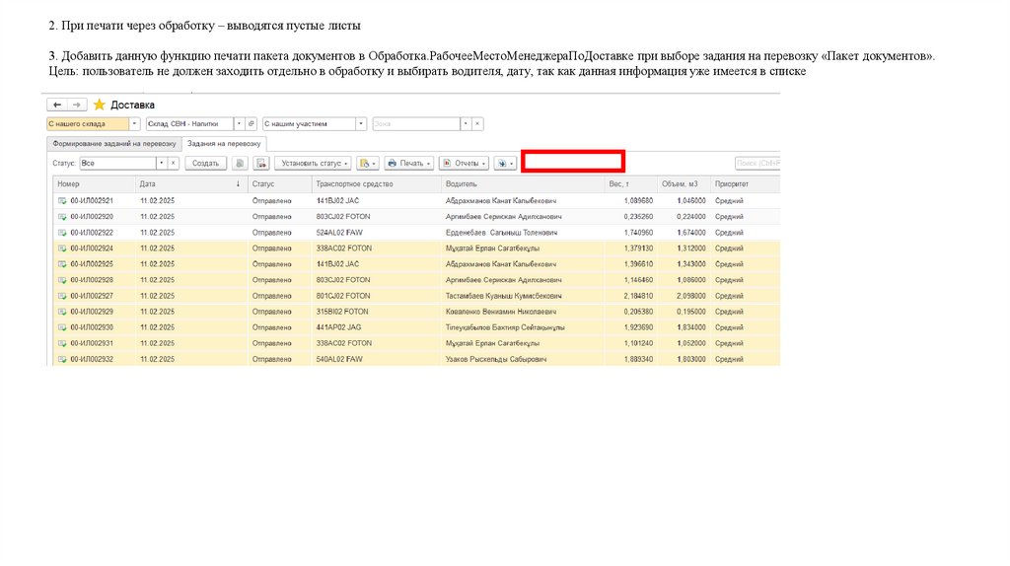Clear the Зона field with its x button

coord(477,123)
